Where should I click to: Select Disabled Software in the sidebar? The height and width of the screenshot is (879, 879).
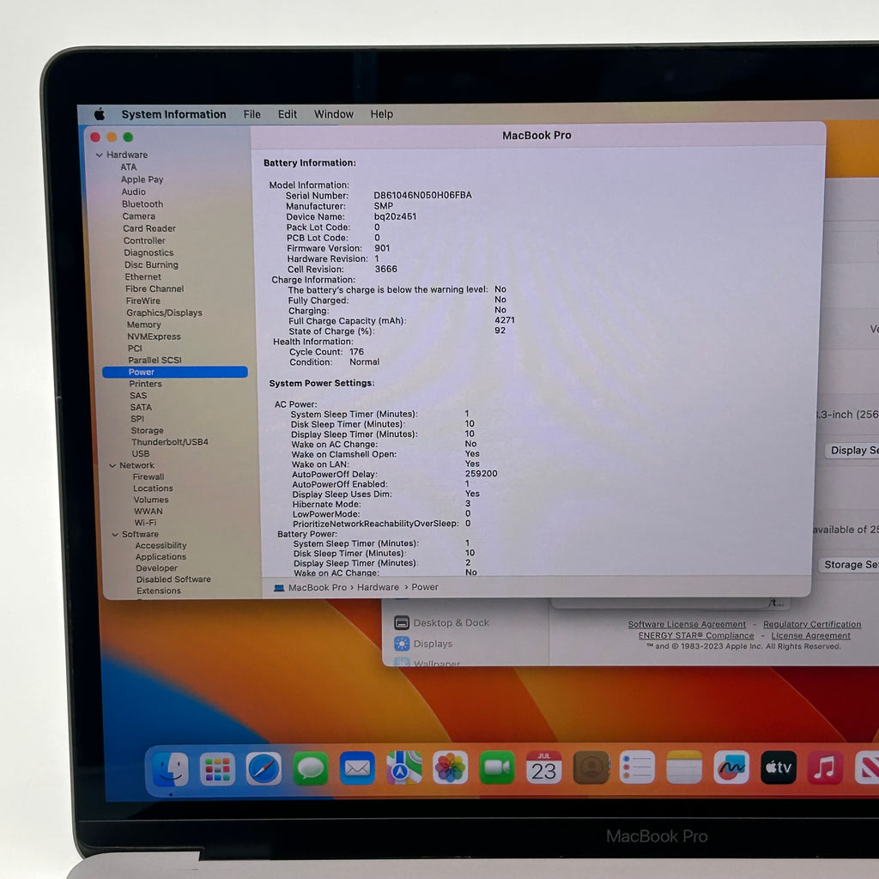pyautogui.click(x=173, y=579)
